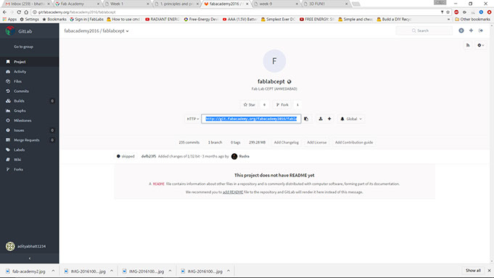
Task: Open Milestones in the sidebar
Action: coord(29,120)
